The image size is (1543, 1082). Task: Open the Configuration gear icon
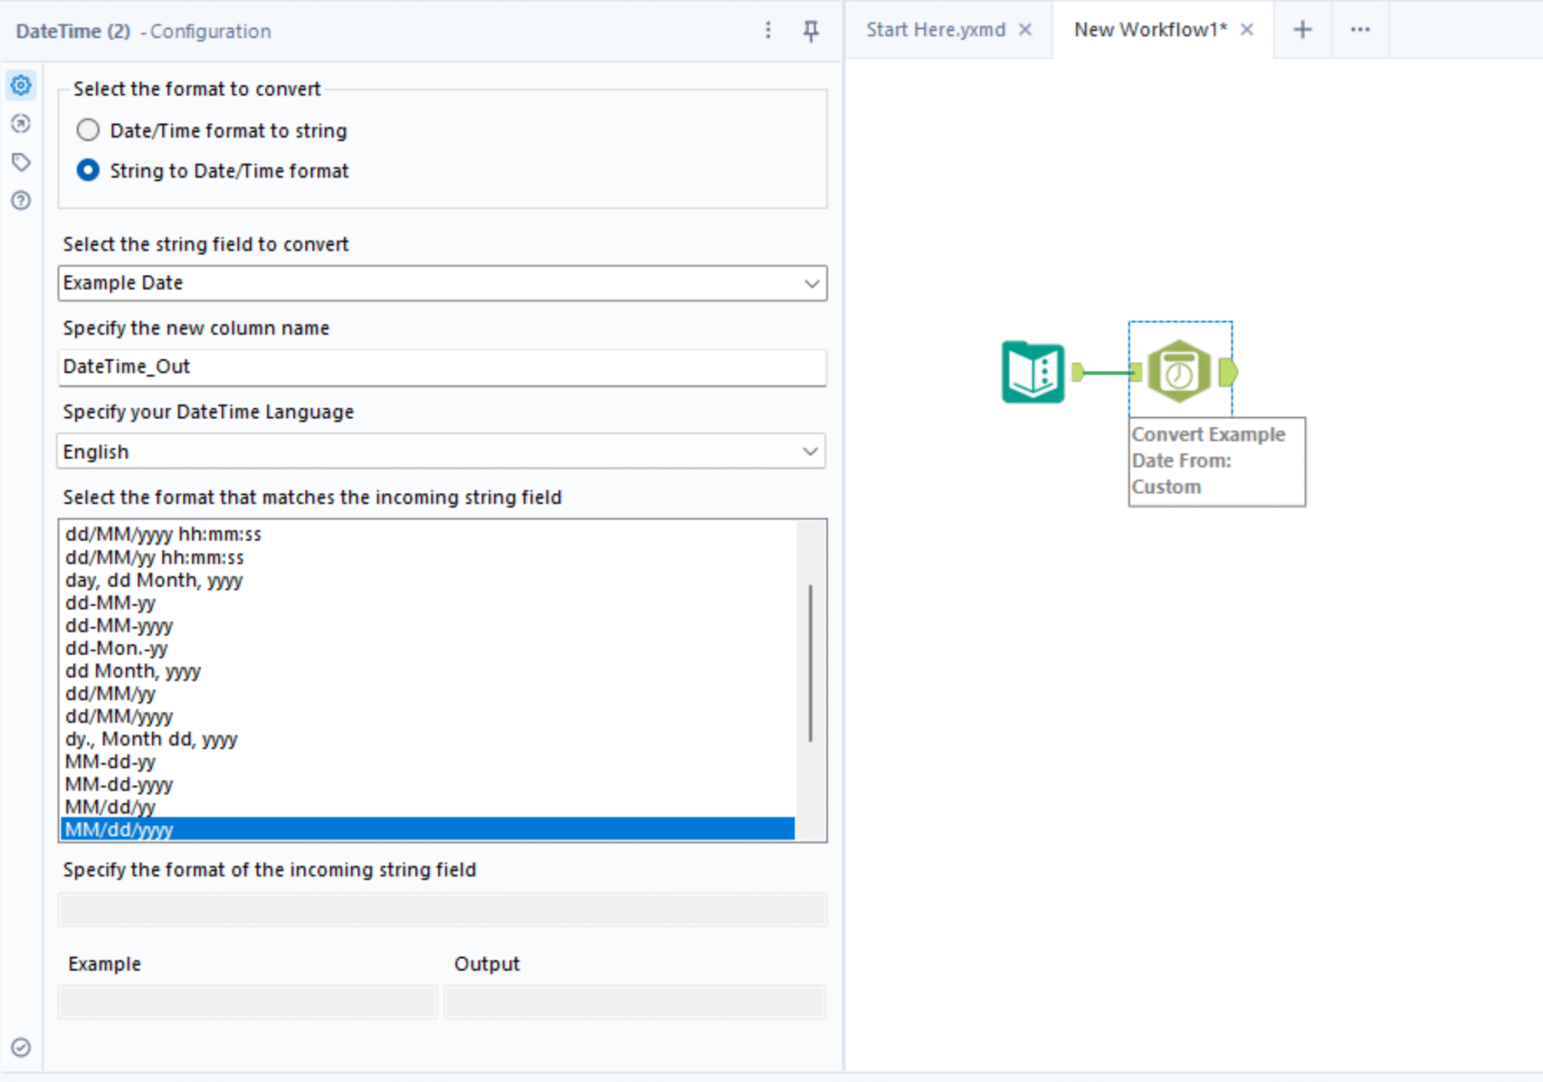[20, 85]
